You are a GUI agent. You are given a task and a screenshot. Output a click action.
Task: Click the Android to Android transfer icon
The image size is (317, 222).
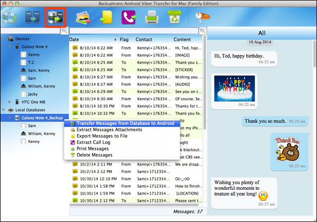point(32,17)
